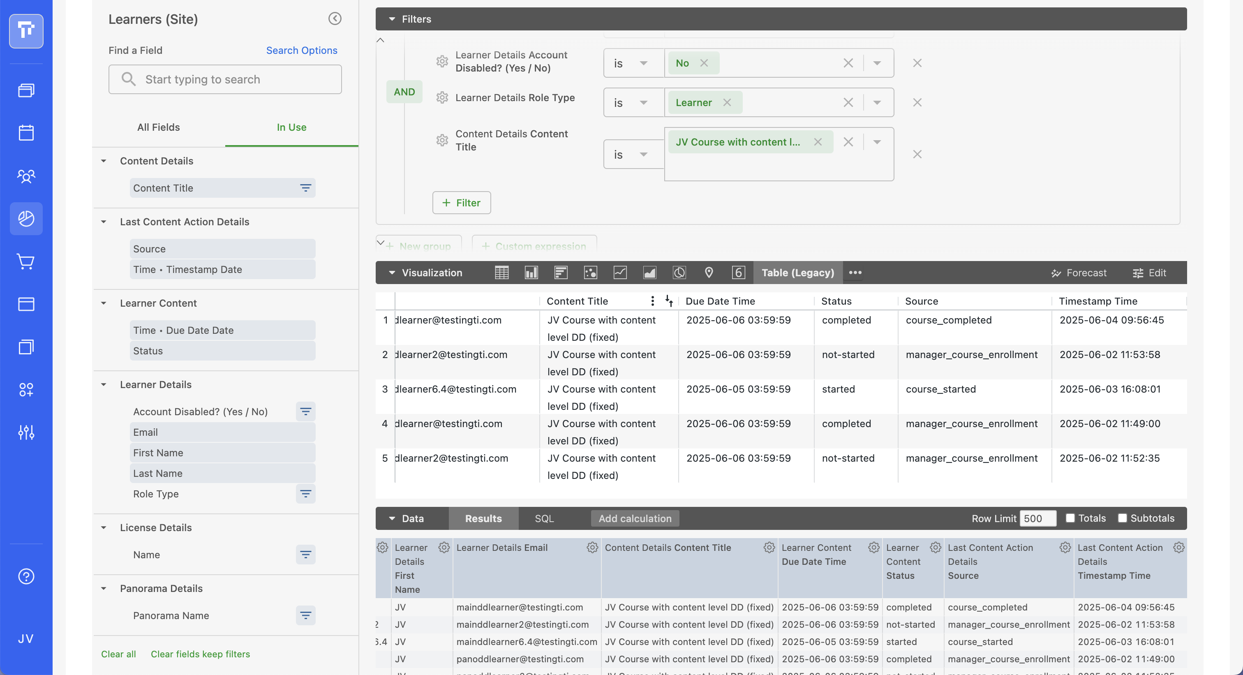
Task: Switch to the Results tab
Action: 483,518
